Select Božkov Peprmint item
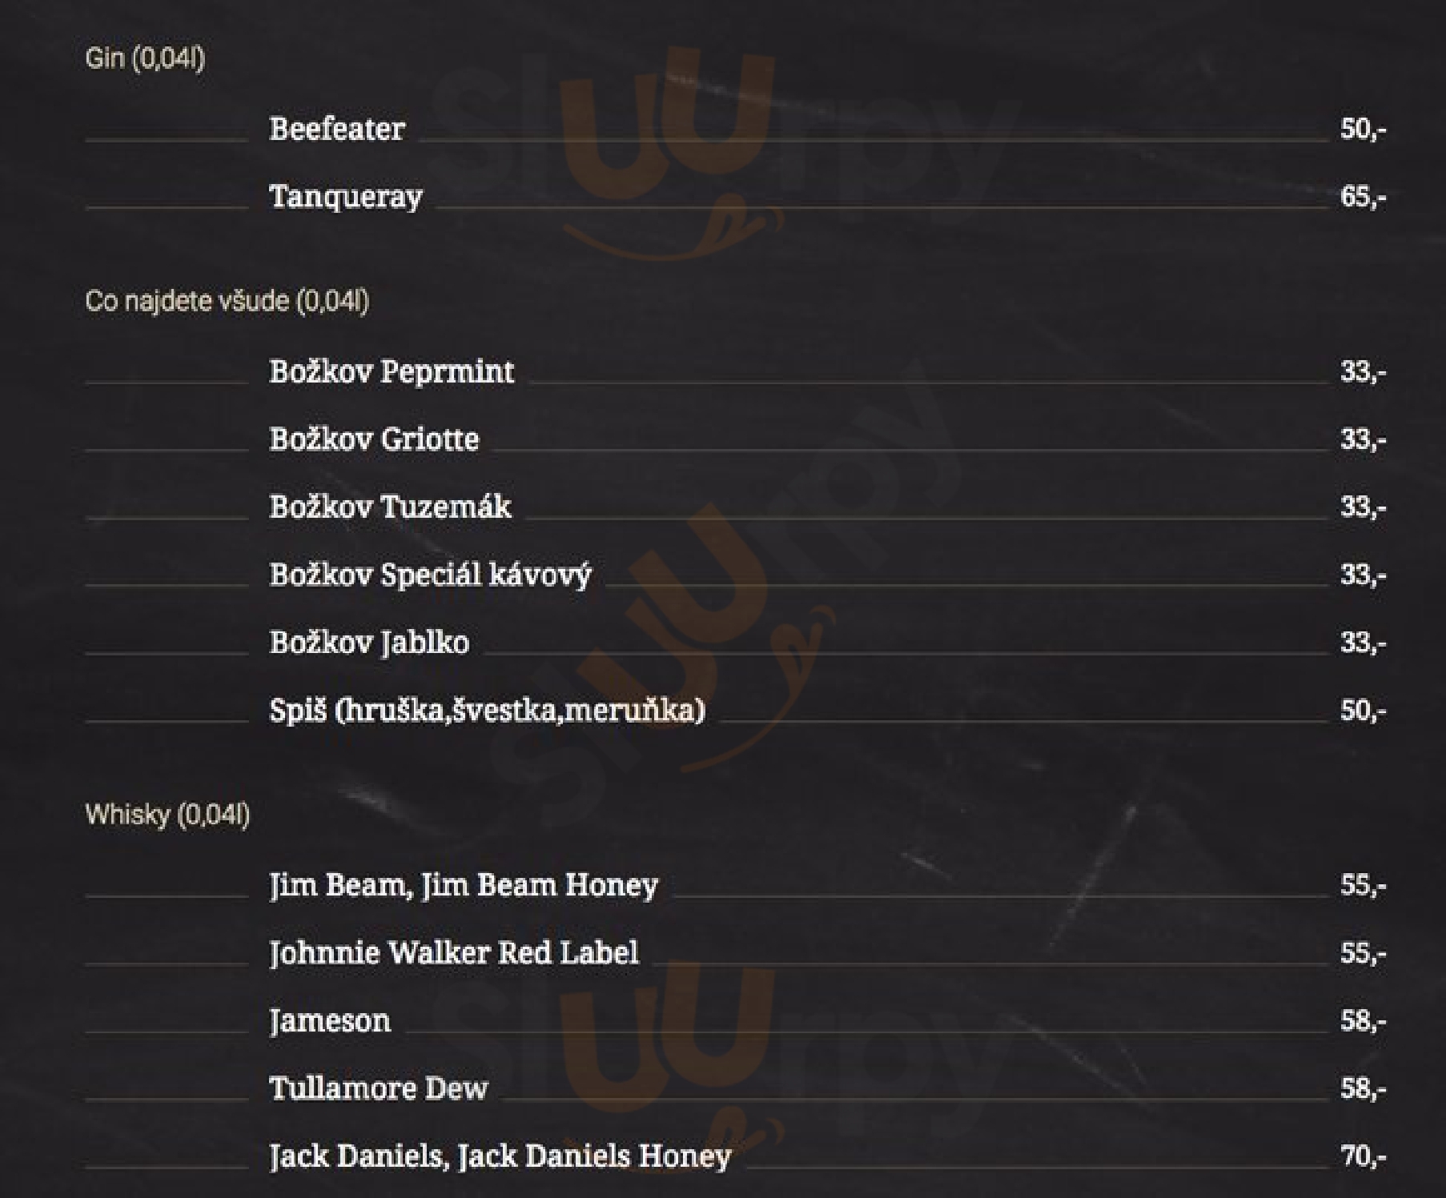 pos(392,371)
